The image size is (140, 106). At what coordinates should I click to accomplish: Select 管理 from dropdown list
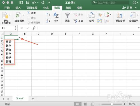coord(9,62)
